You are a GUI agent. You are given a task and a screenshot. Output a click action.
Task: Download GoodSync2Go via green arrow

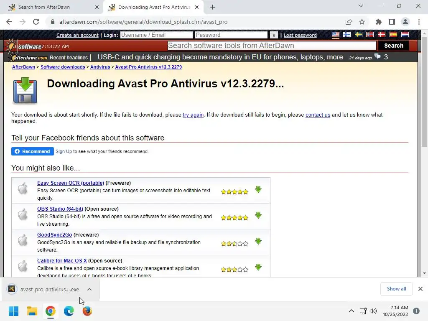point(258,241)
